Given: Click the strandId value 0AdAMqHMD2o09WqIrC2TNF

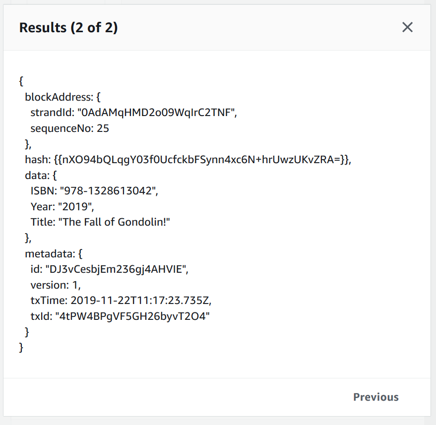Looking at the screenshot, I should pos(158,113).
